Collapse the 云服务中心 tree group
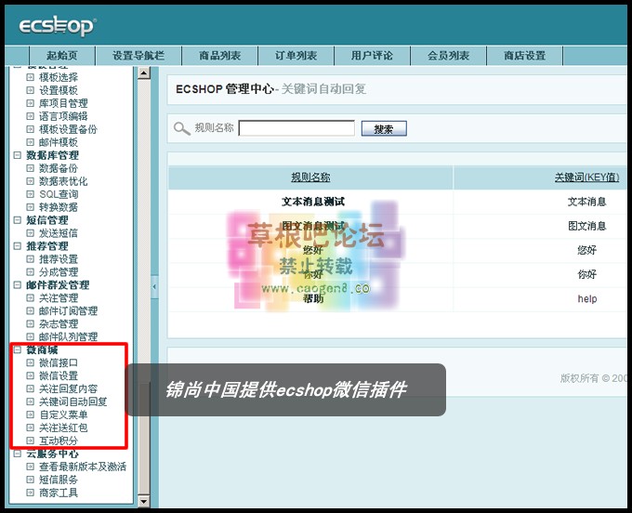632x513 pixels. coord(18,454)
